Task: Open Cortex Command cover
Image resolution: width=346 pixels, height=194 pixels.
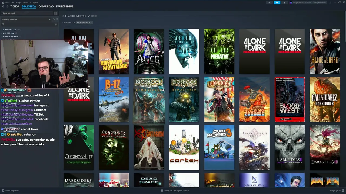Action: tap(184, 147)
